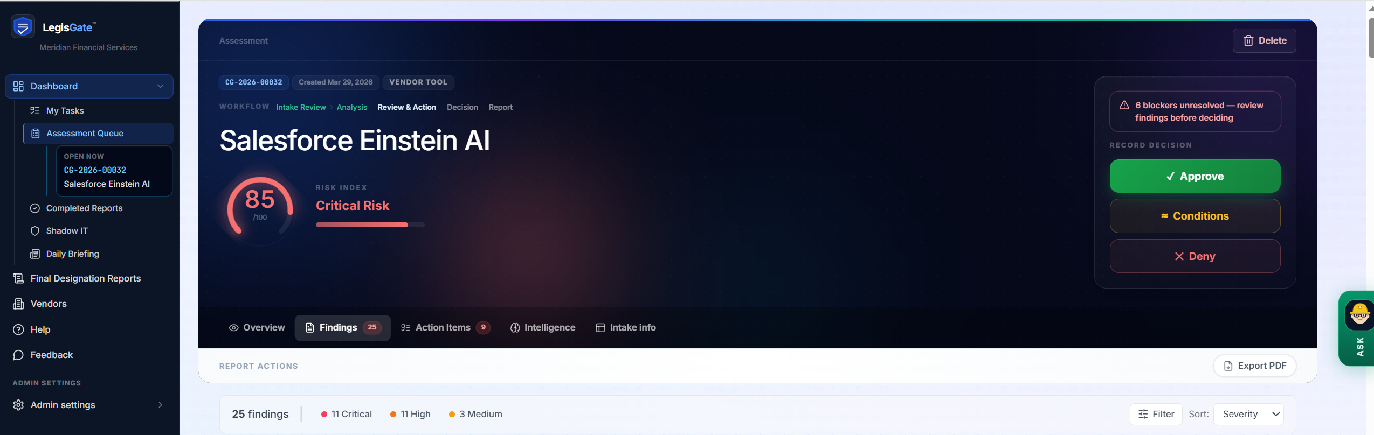The width and height of the screenshot is (1374, 435).
Task: Click the Assessment Queue clipboard icon
Action: (36, 134)
